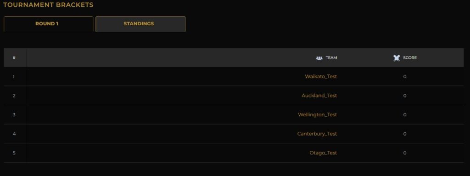The width and height of the screenshot is (470, 176).
Task: Select rank number 1 cell
Action: pos(14,77)
